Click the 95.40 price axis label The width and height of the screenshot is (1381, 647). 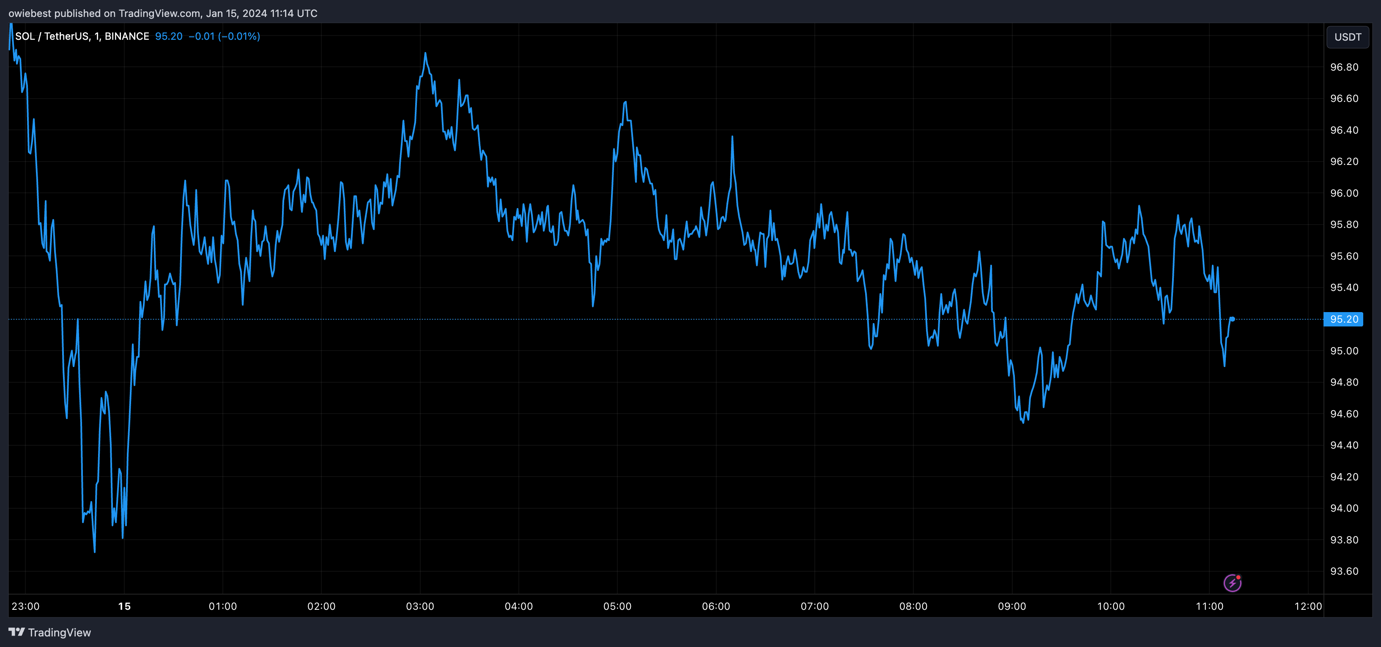(1344, 288)
